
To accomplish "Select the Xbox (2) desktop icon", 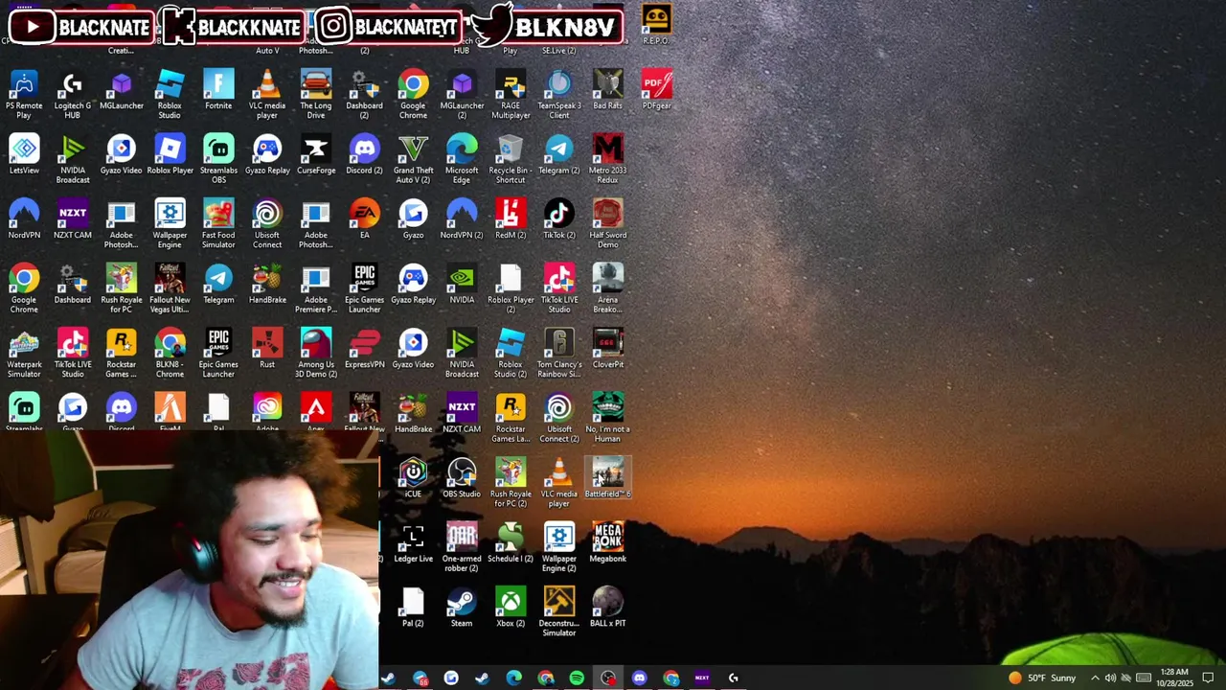I will [x=511, y=608].
